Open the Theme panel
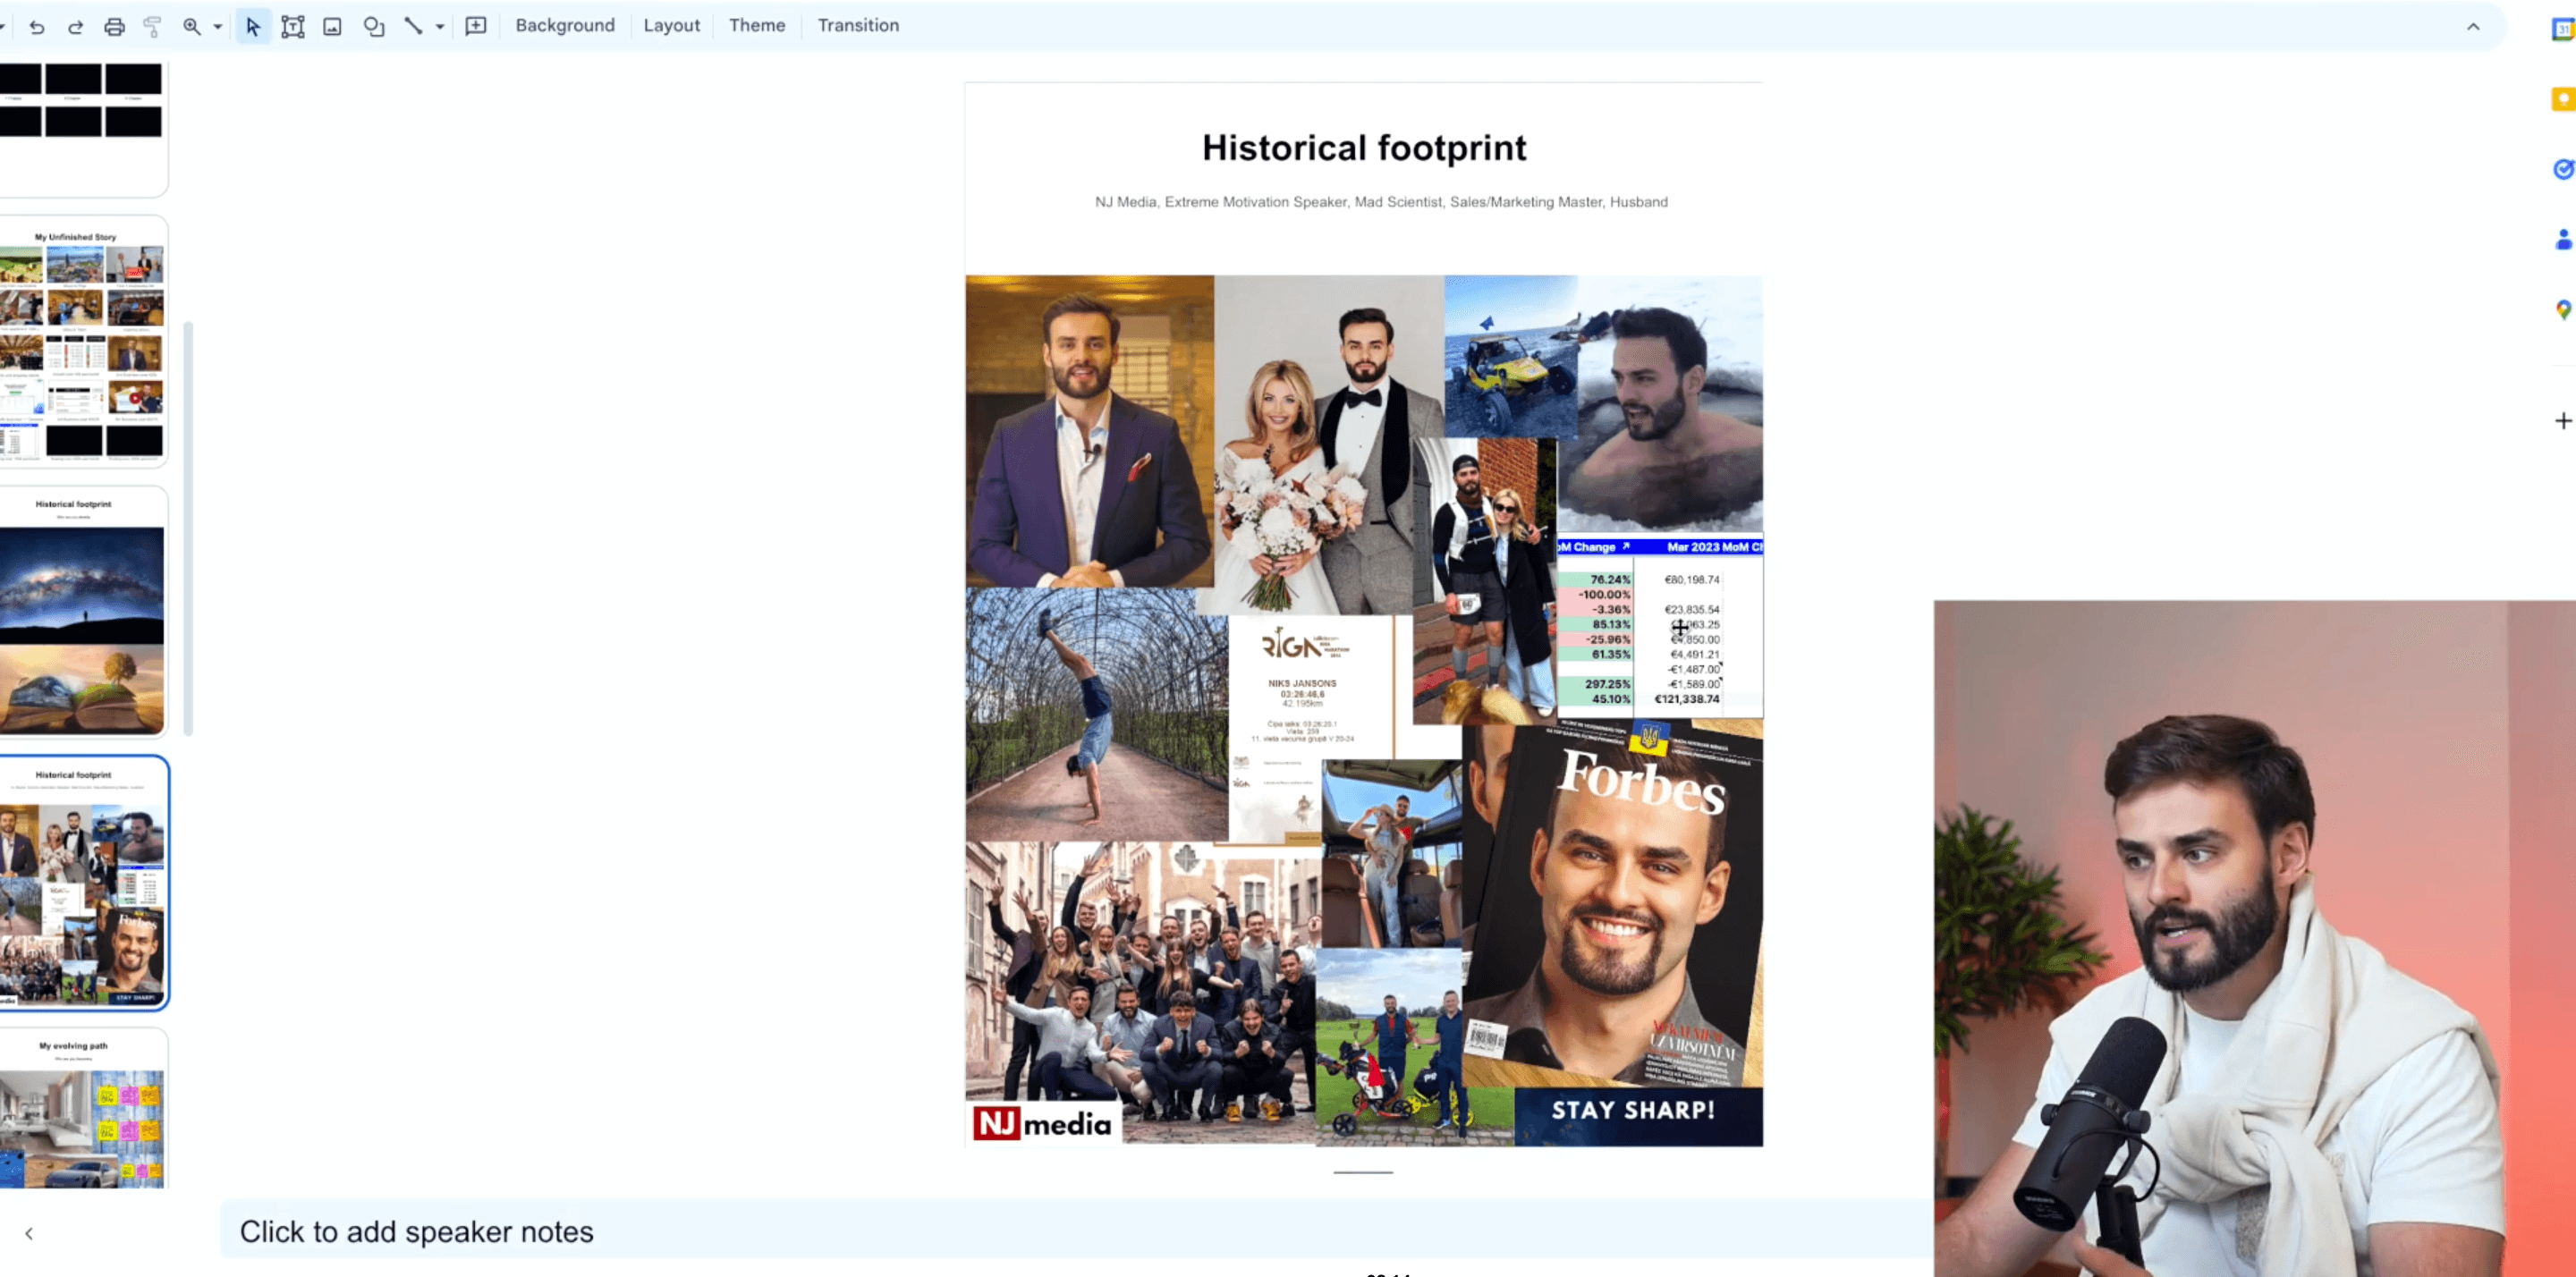Screen dimensions: 2576x1277 coord(757,25)
